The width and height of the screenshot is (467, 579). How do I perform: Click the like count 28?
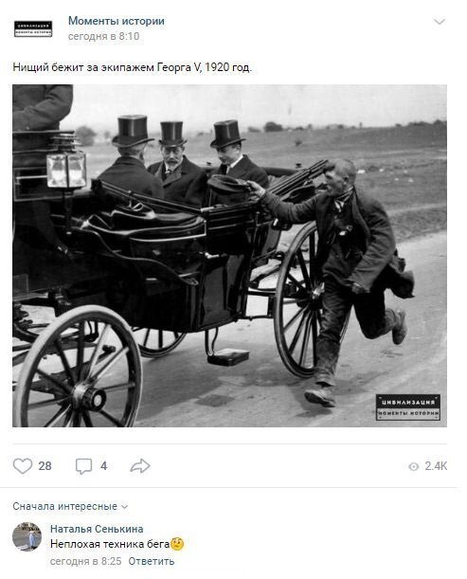[45, 466]
